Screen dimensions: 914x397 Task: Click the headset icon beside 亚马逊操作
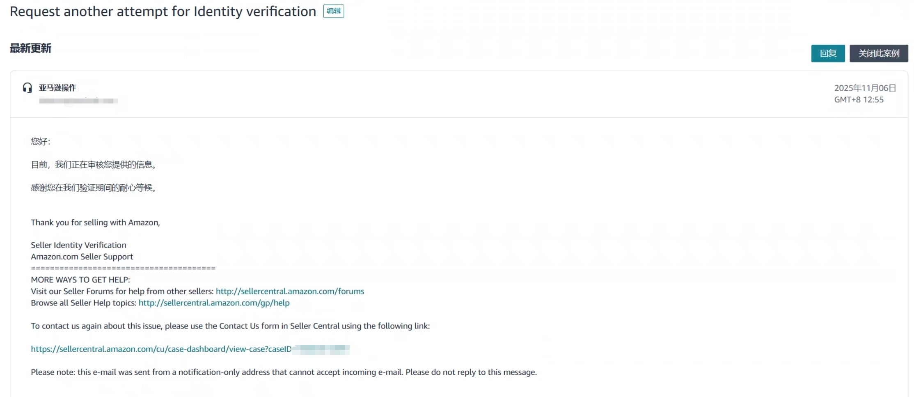(x=27, y=88)
